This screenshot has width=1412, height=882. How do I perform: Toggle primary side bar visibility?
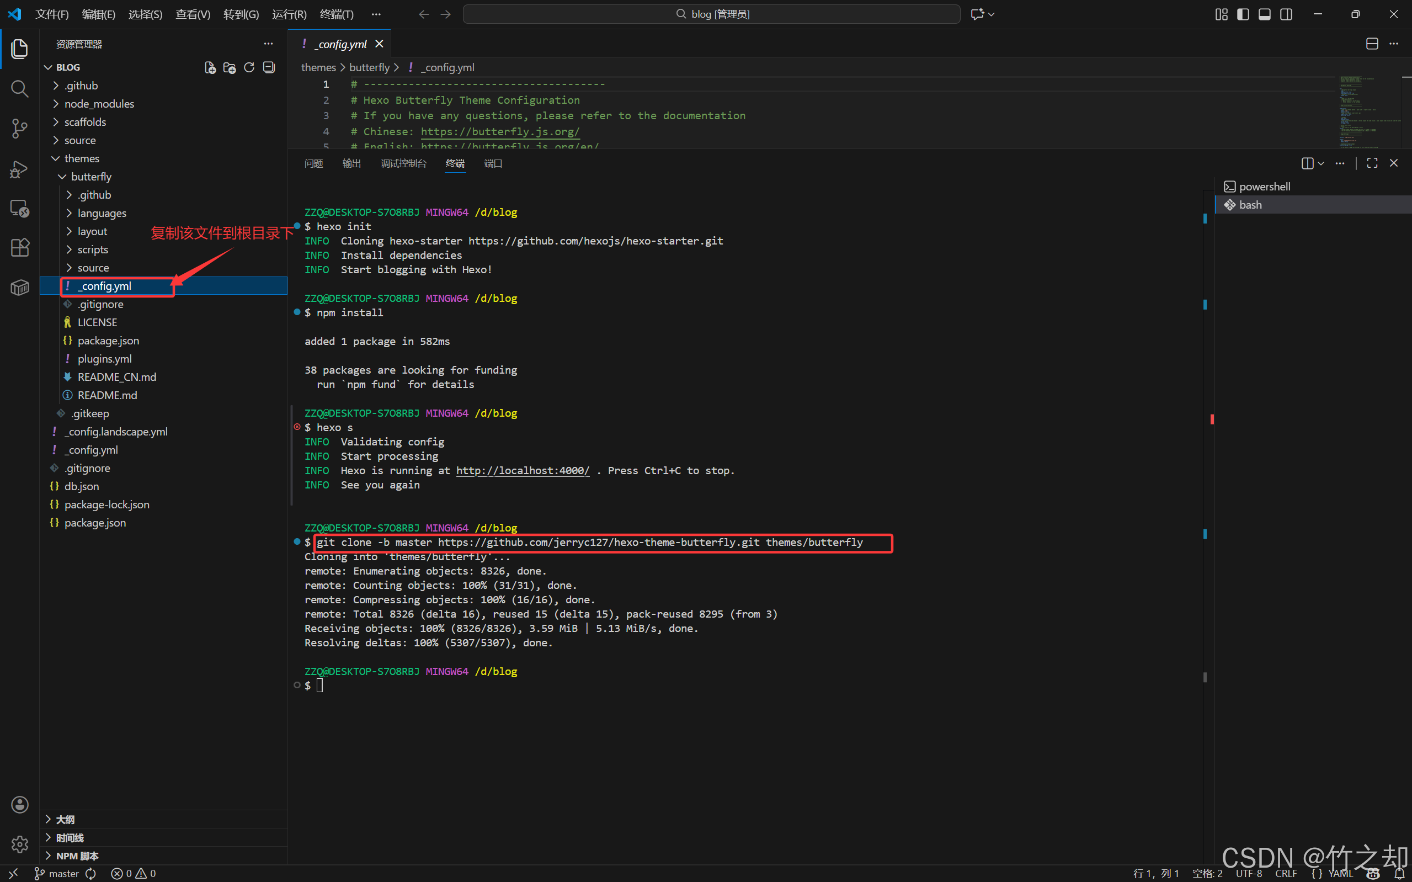pyautogui.click(x=1243, y=14)
